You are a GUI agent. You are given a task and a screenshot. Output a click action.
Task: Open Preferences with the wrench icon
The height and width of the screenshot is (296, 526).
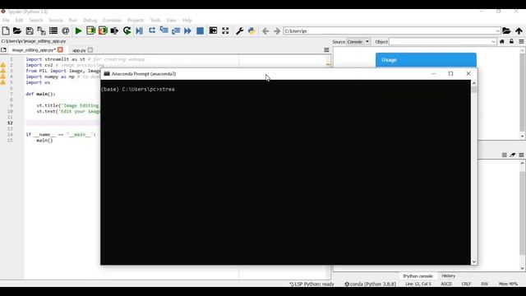coord(239,31)
